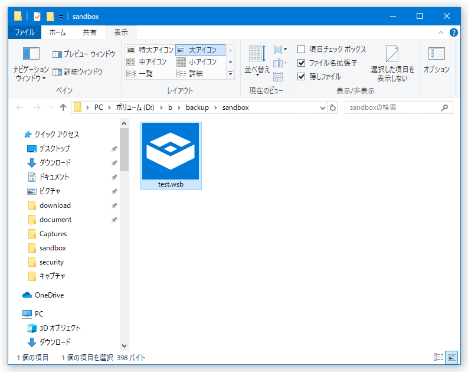
Task: Click PC in the address bar
Action: point(99,107)
